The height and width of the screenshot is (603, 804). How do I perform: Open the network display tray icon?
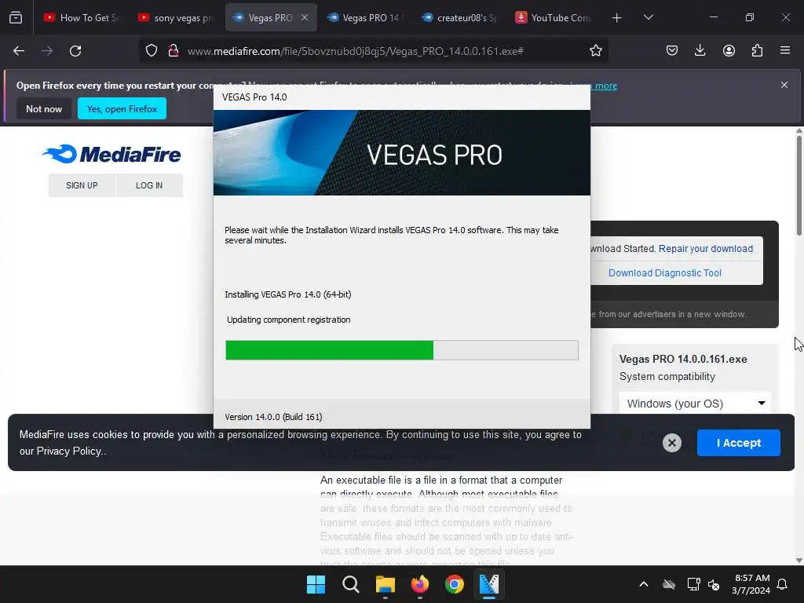pos(693,584)
